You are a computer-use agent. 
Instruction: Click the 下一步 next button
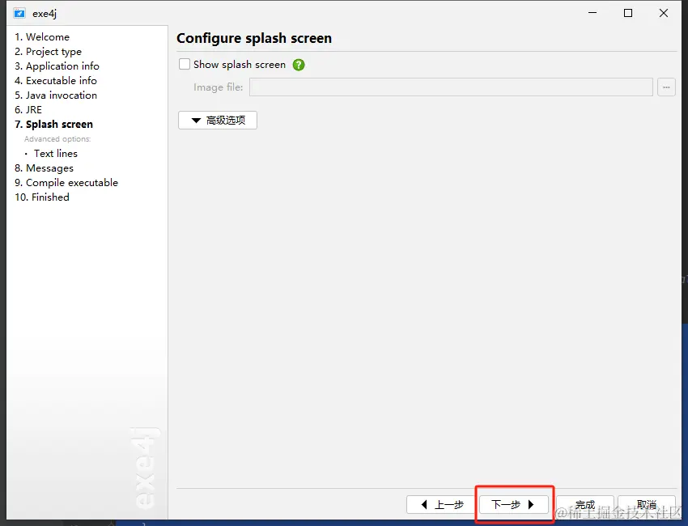pos(513,504)
